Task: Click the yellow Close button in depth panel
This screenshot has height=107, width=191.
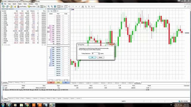Action: (58, 83)
